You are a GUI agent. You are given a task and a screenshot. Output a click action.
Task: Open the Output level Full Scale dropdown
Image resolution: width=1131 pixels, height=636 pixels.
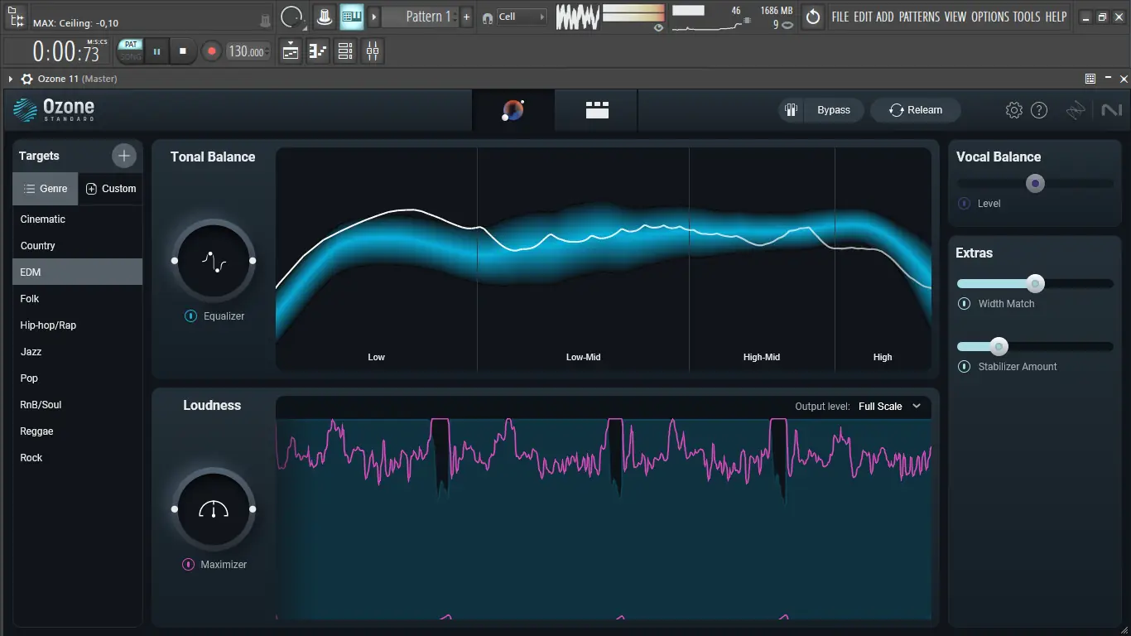(891, 407)
